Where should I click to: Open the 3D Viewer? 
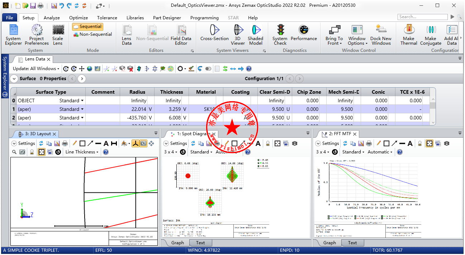(238, 35)
